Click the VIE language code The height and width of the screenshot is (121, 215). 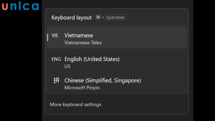click(55, 35)
